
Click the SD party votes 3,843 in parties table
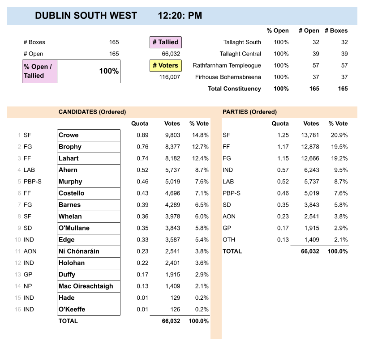(x=312, y=205)
